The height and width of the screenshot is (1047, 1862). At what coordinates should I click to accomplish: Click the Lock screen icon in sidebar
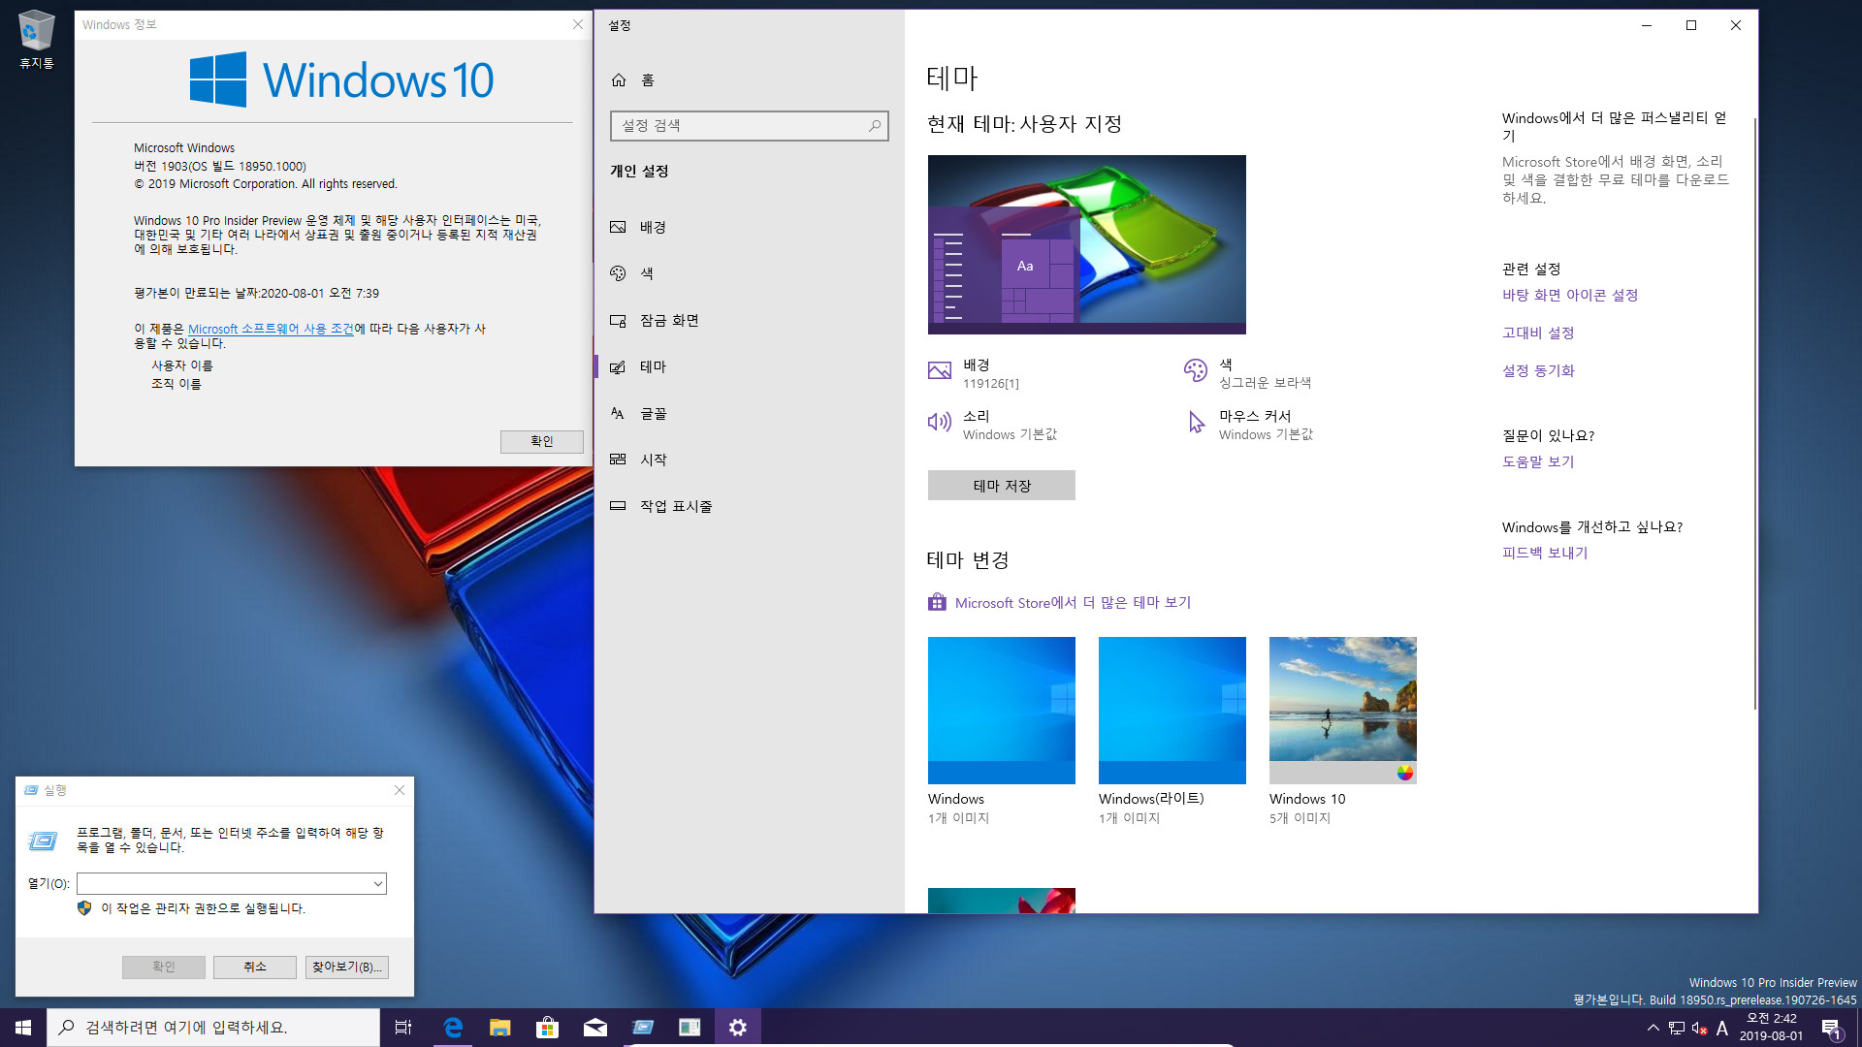coord(618,320)
